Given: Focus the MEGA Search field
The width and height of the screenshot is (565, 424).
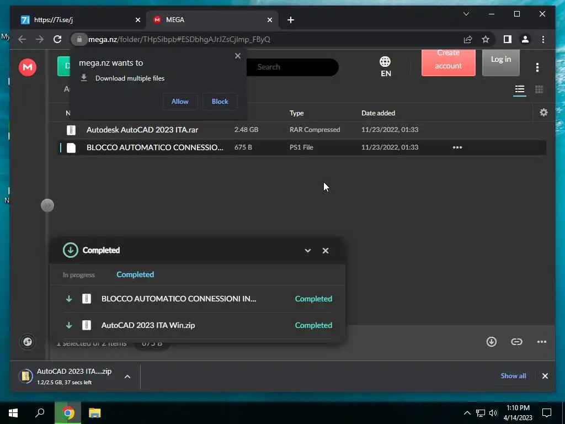Looking at the screenshot, I should (x=292, y=67).
